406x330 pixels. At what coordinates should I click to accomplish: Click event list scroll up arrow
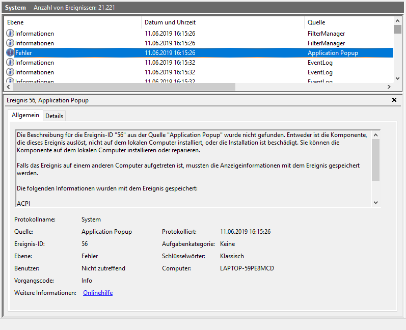[x=397, y=21]
